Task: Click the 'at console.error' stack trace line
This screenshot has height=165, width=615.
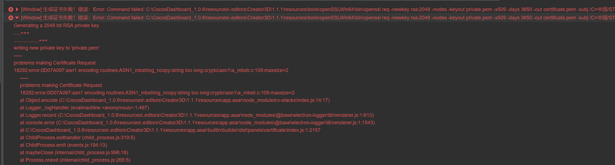Action: coord(197,123)
